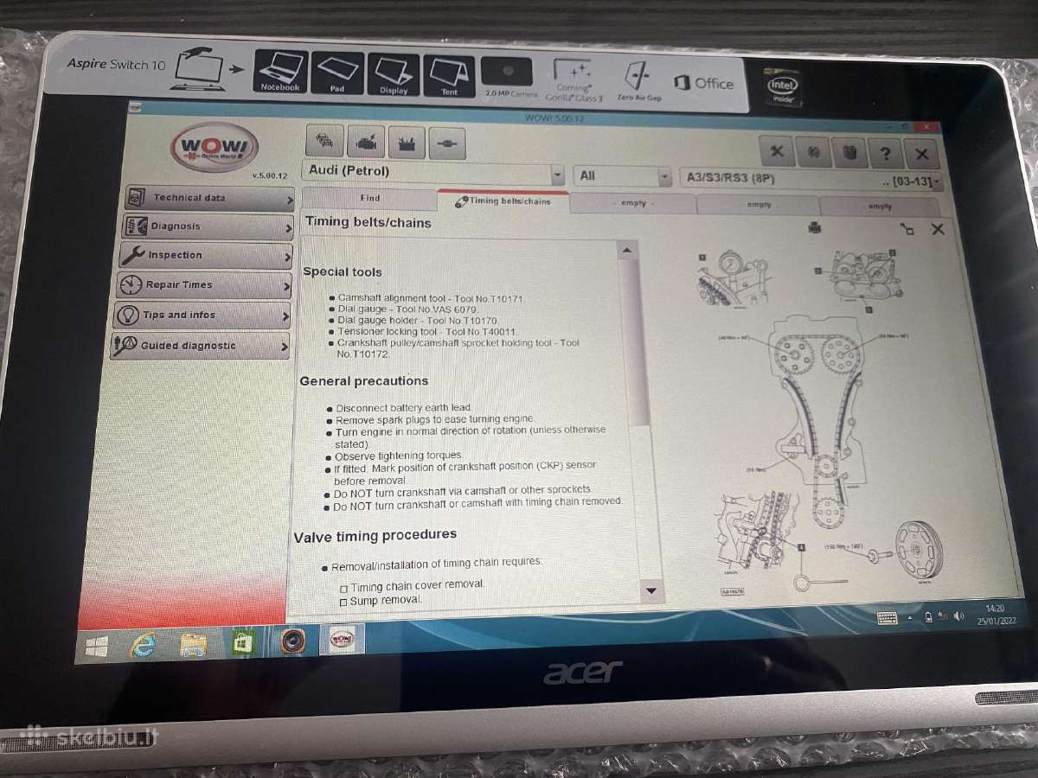Click the volume tray icon
1038x778 pixels.
(958, 616)
